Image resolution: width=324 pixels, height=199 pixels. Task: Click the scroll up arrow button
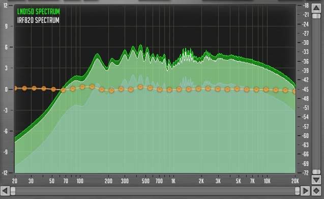pyautogui.click(x=316, y=8)
